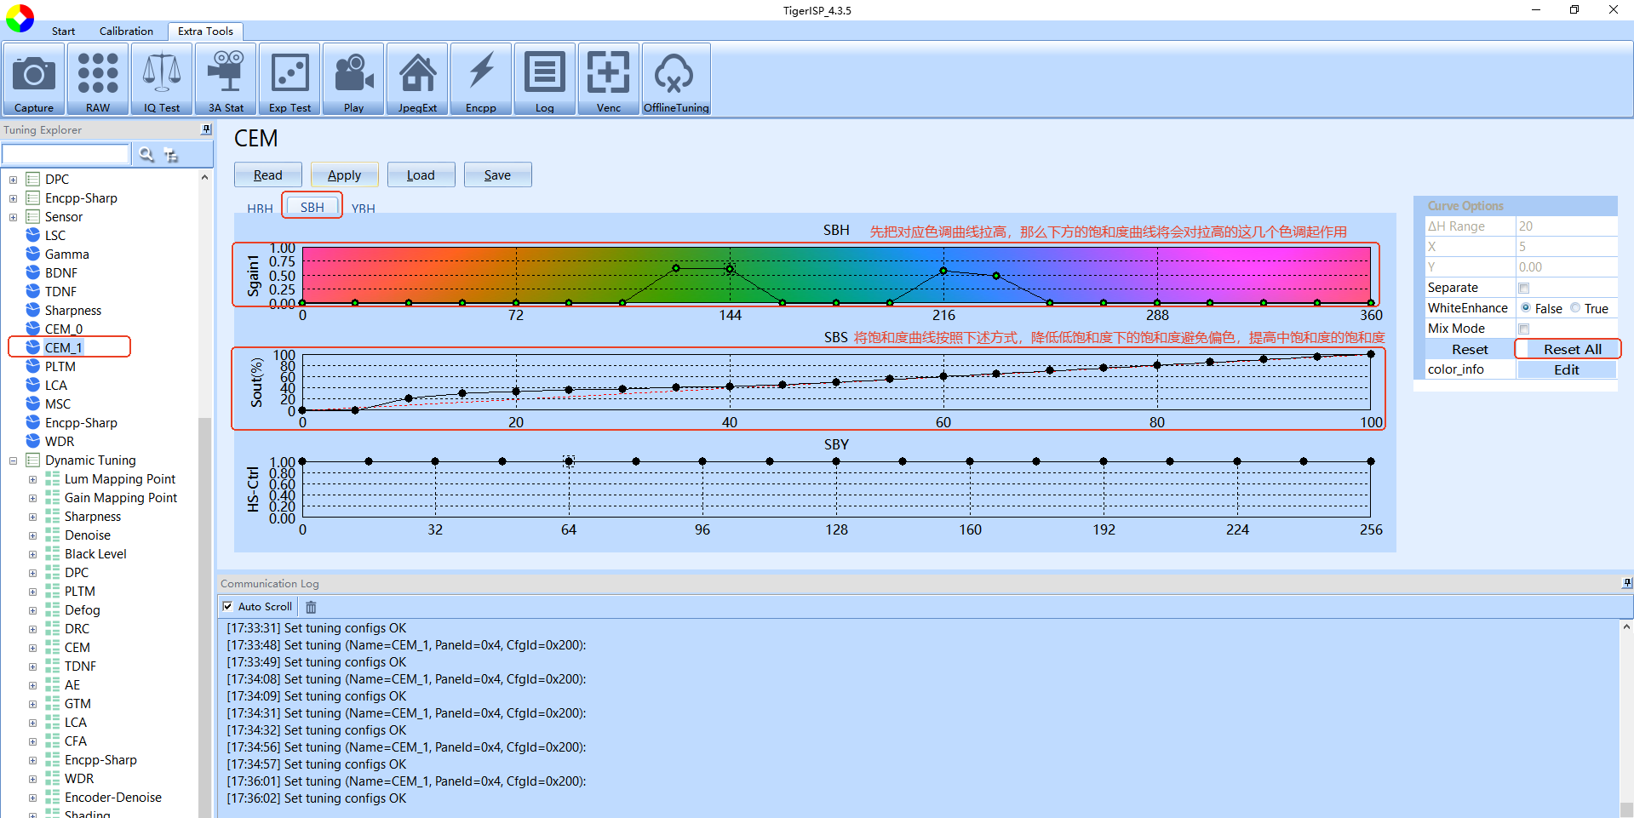
Task: Open the JpegExt house icon
Action: point(417,79)
